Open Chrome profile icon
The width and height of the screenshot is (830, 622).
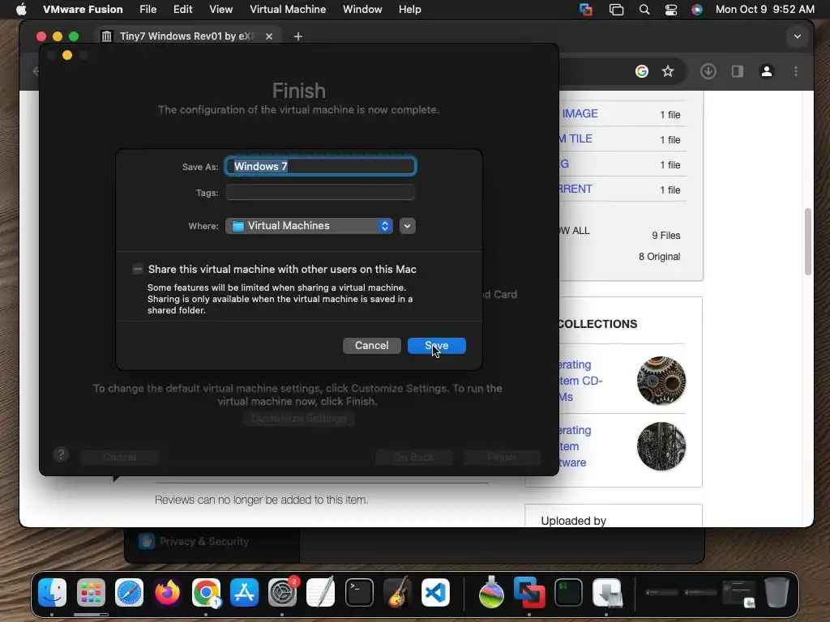pos(766,71)
